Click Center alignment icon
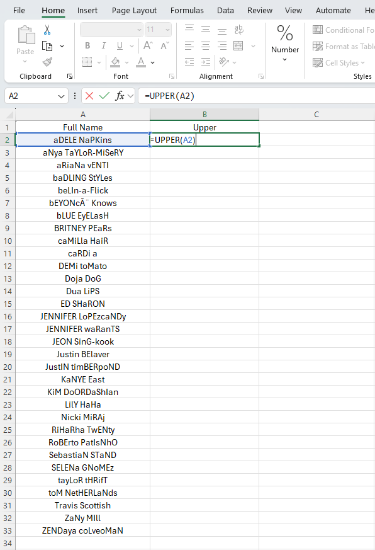Viewport: 375px width, 550px height. tap(206, 45)
